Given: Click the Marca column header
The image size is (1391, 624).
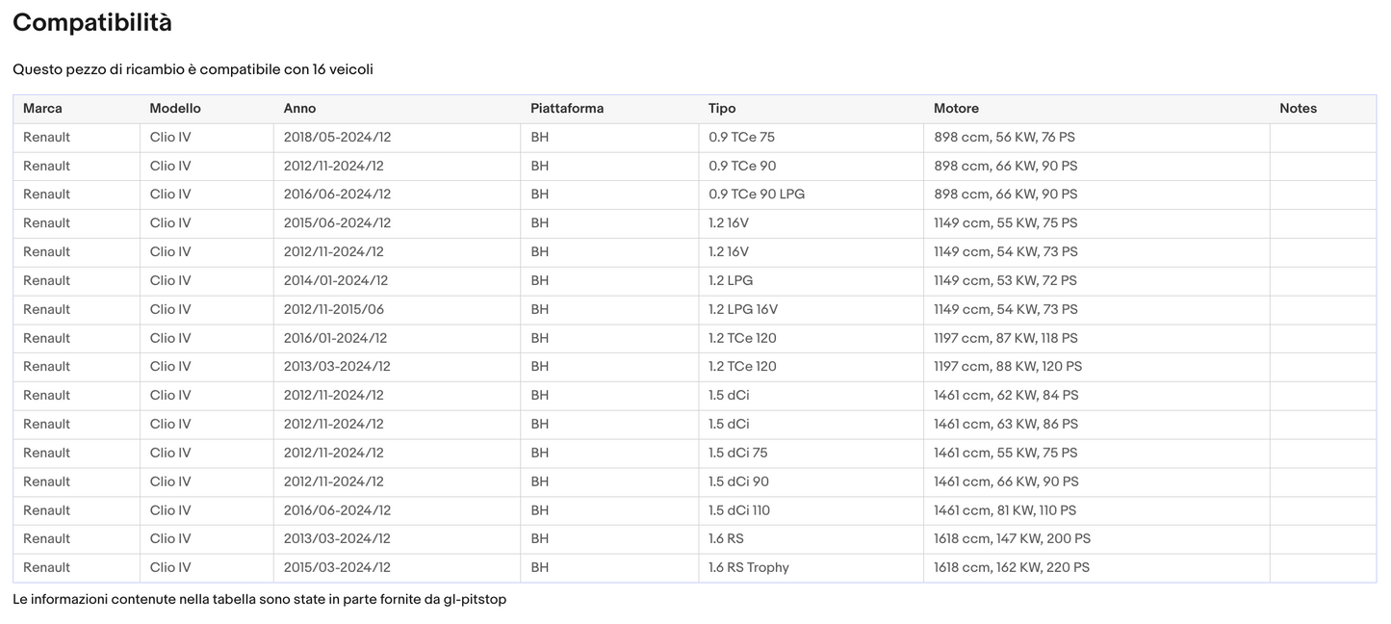Looking at the screenshot, I should (x=42, y=109).
